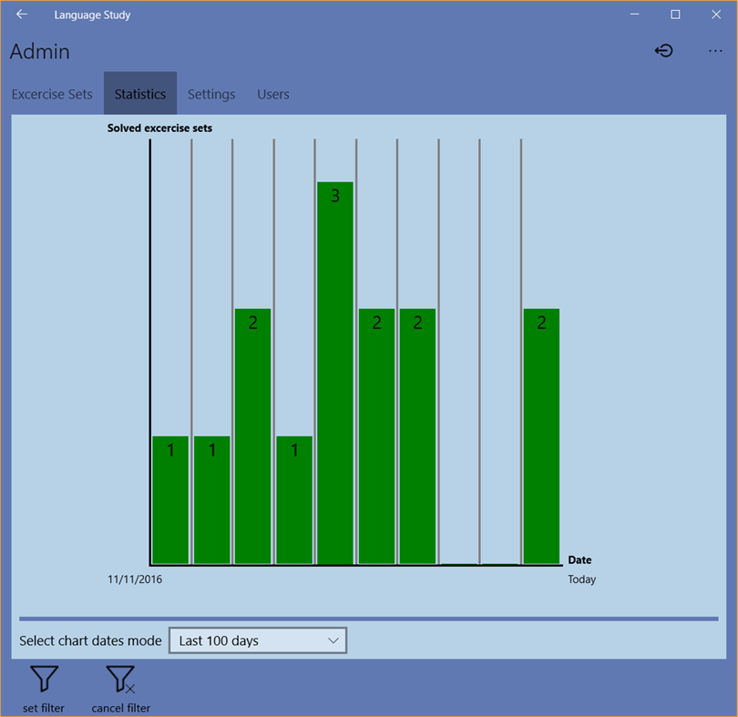Click the cancel filter funnel icon
Viewport: 738px width, 717px height.
pyautogui.click(x=119, y=679)
